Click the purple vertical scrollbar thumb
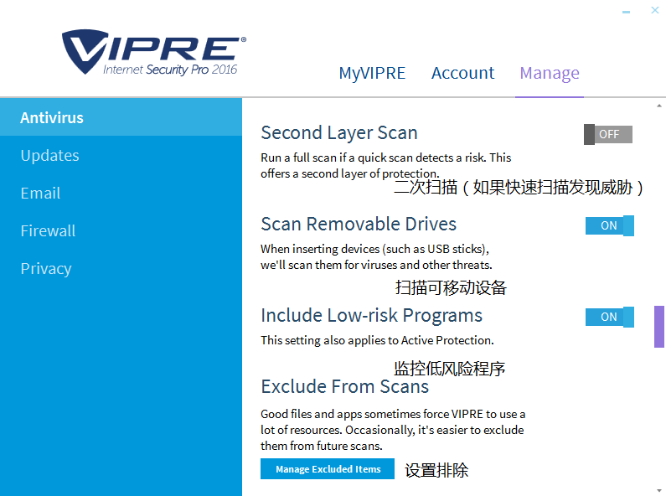 [658, 327]
